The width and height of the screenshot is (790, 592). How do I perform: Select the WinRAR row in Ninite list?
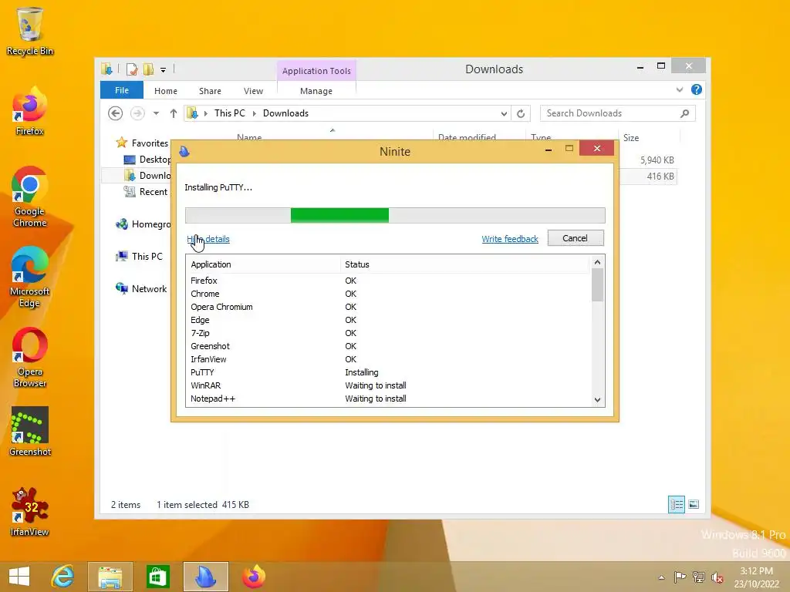[x=389, y=385]
